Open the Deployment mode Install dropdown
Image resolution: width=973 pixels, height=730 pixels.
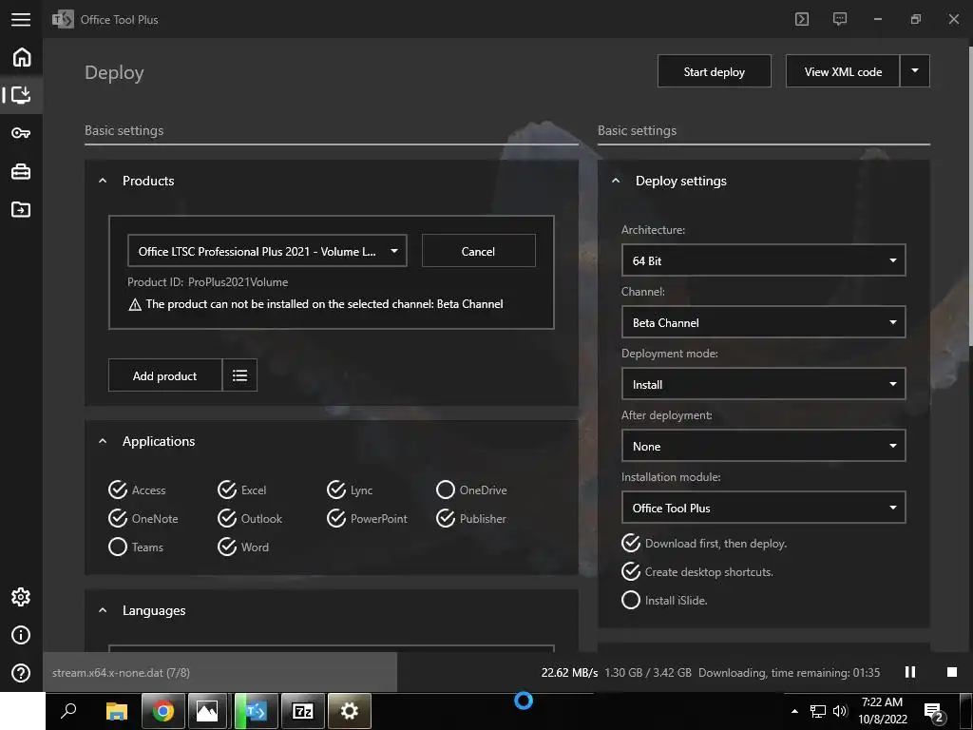point(763,384)
